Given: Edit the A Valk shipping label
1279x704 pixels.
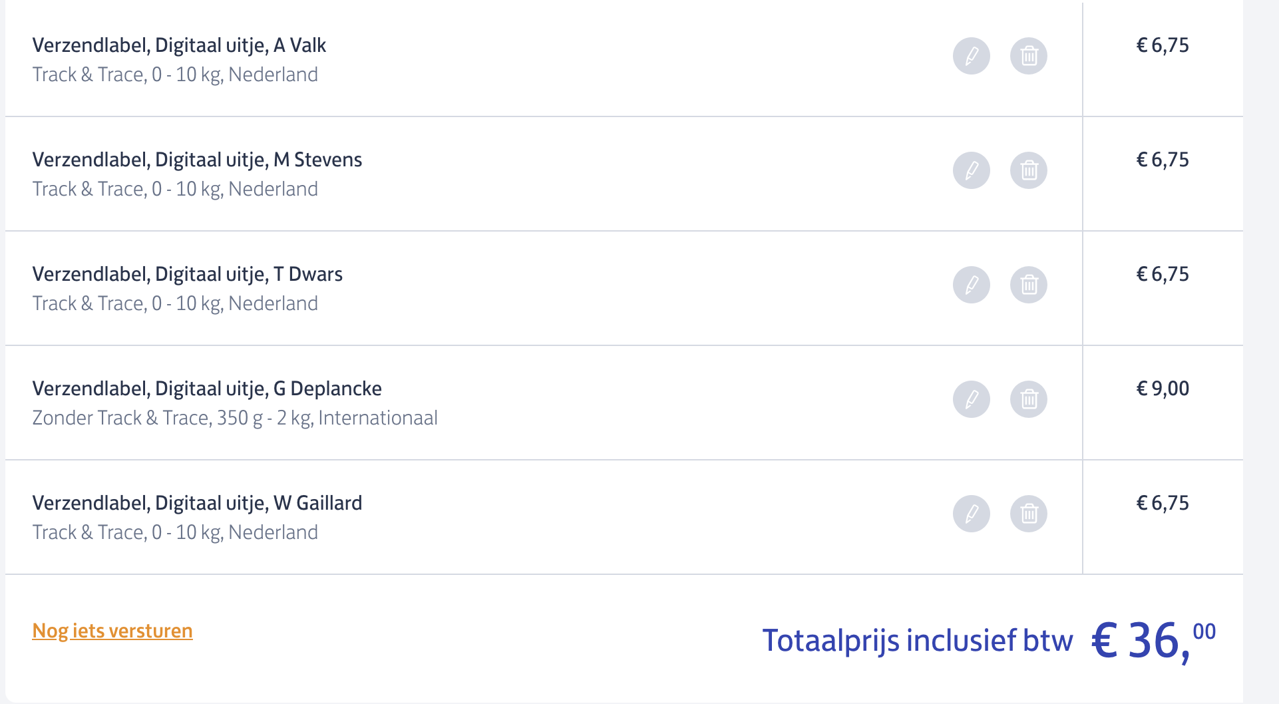Looking at the screenshot, I should tap(972, 56).
